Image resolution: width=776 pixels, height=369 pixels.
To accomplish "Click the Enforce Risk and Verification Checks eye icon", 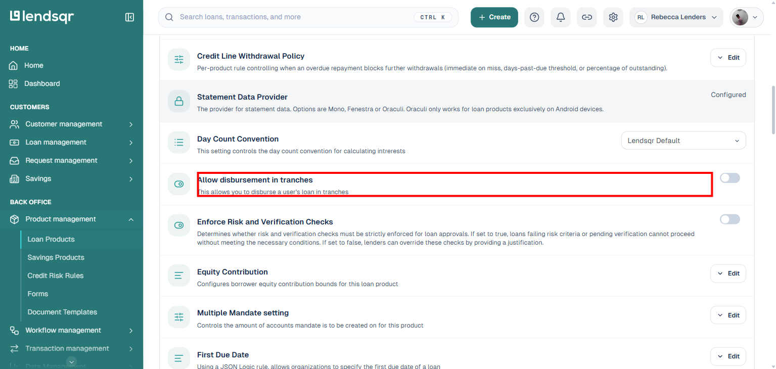I will point(179,225).
